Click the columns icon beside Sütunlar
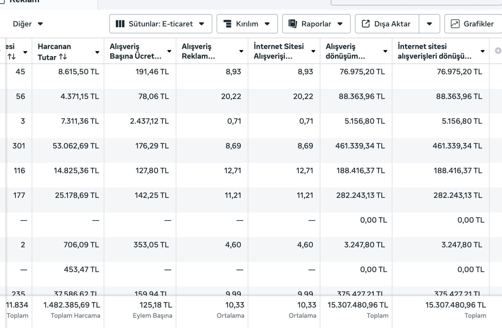 pos(120,24)
